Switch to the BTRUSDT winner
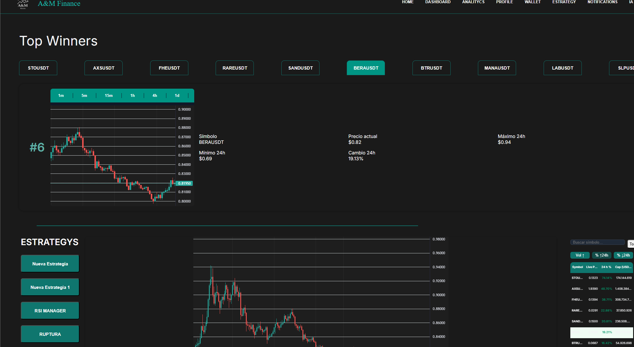 (x=431, y=68)
